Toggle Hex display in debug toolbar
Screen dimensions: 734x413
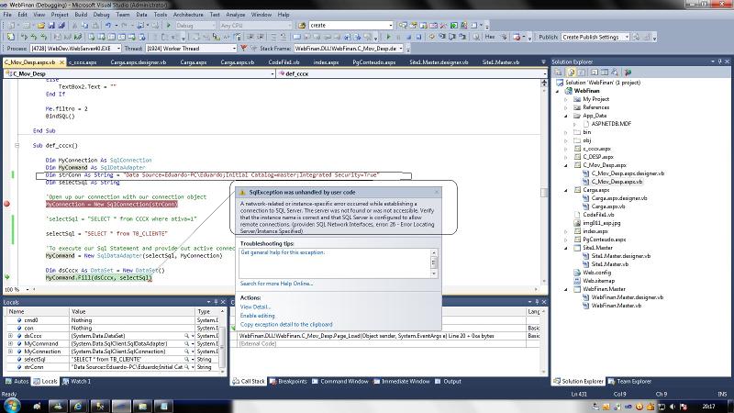490,37
